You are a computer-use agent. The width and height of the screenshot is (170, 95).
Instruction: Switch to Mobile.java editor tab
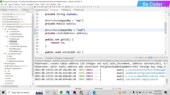pos(67,10)
